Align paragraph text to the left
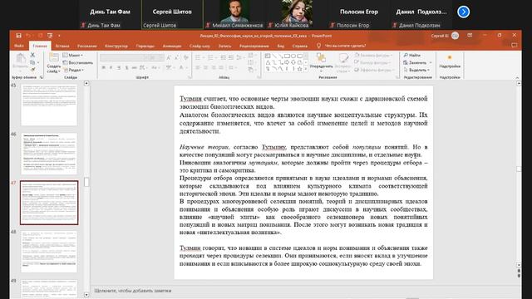Image resolution: width=532 pixels, height=299 pixels. (x=198, y=68)
